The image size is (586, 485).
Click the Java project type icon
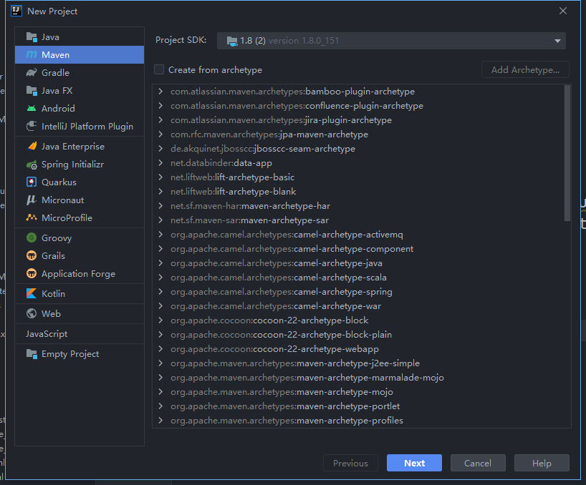point(32,37)
